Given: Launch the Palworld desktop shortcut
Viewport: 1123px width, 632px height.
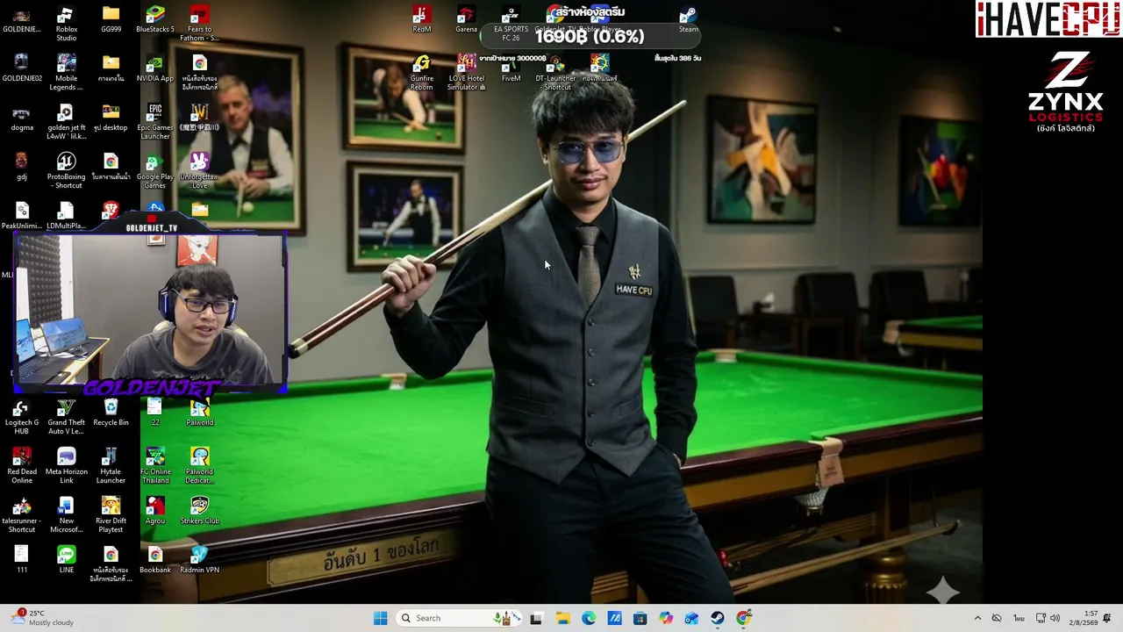Looking at the screenshot, I should click(x=200, y=413).
